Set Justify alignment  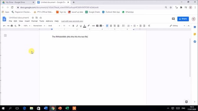tap(118, 26)
